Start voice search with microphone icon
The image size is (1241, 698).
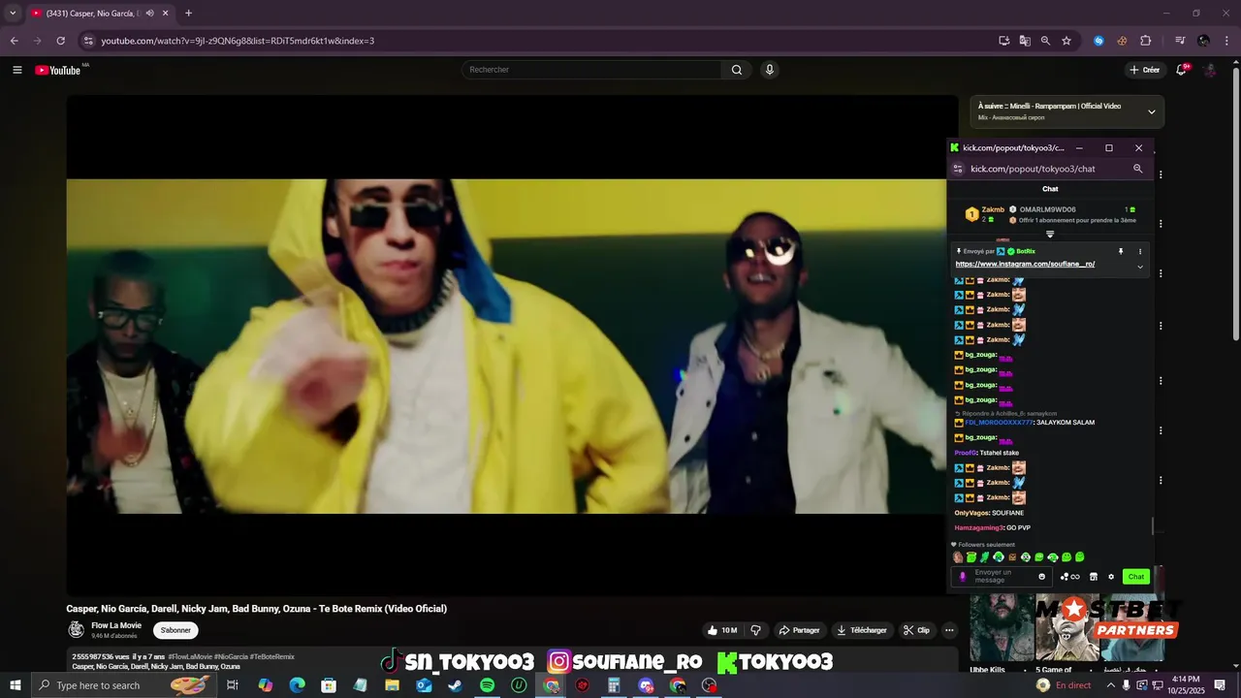click(770, 70)
